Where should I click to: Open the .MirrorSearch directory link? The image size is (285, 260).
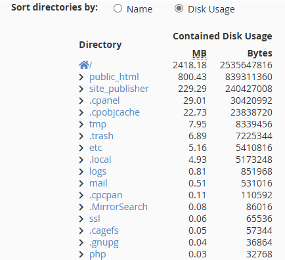[118, 207]
